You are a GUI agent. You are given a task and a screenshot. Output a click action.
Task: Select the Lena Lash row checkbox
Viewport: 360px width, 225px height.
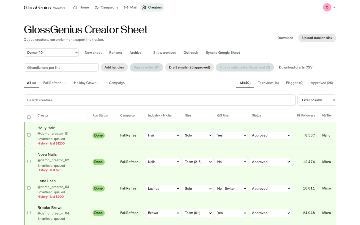pos(29,188)
